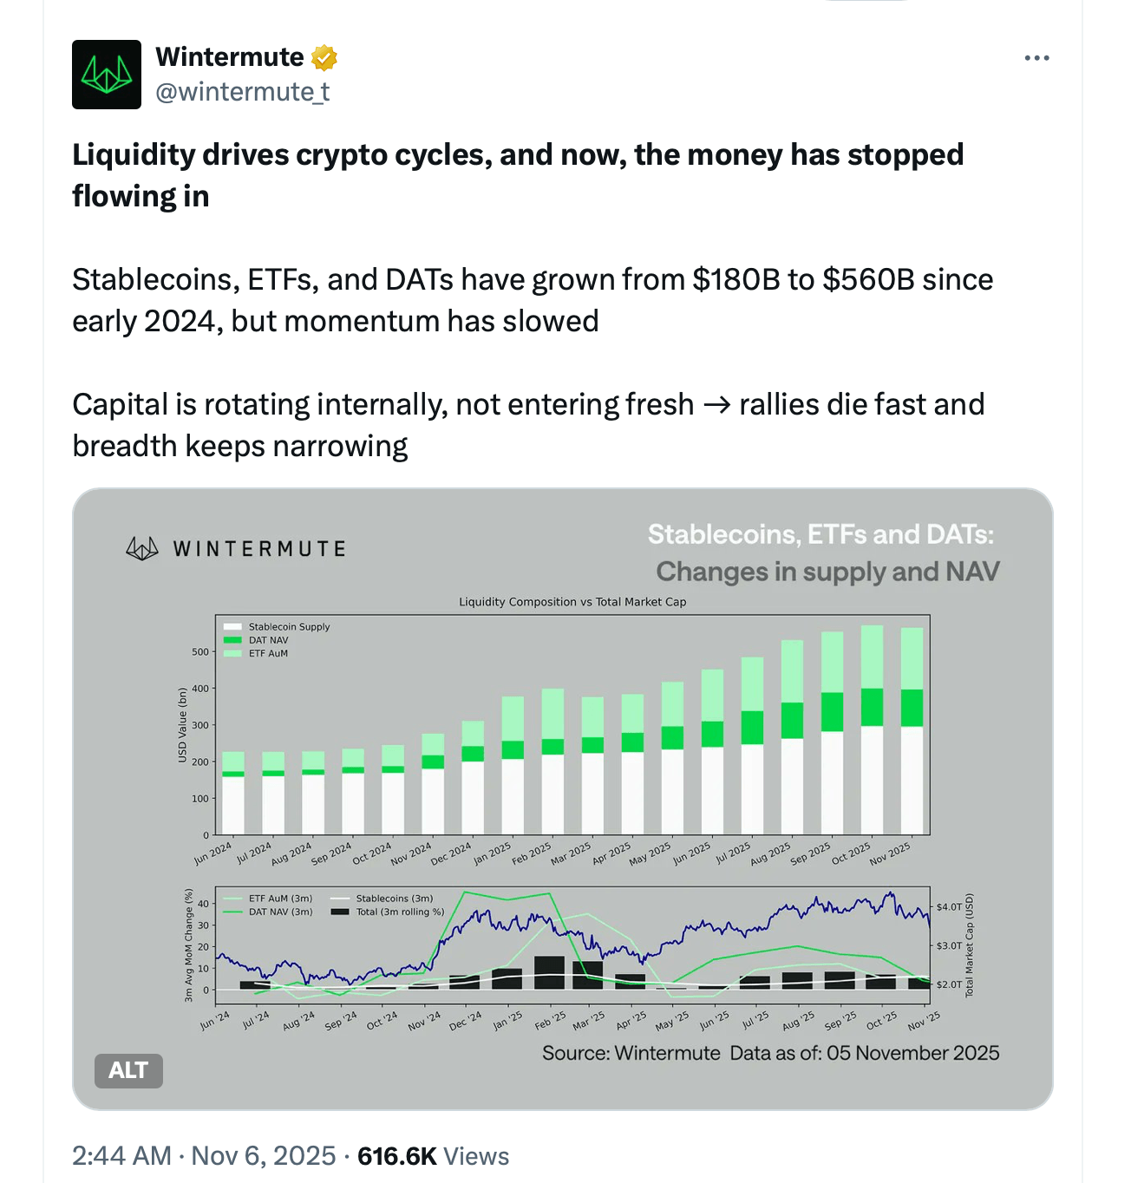Click the ETF AuM light green legend swatch

(x=232, y=653)
